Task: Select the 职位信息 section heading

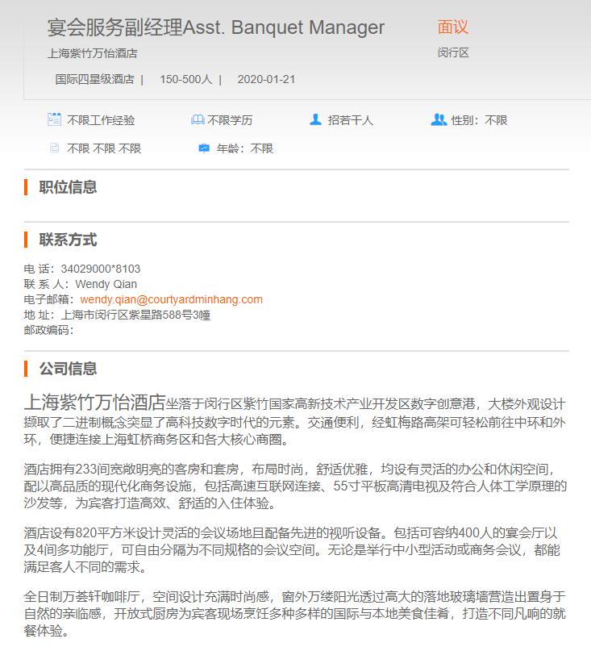Action: [x=68, y=187]
